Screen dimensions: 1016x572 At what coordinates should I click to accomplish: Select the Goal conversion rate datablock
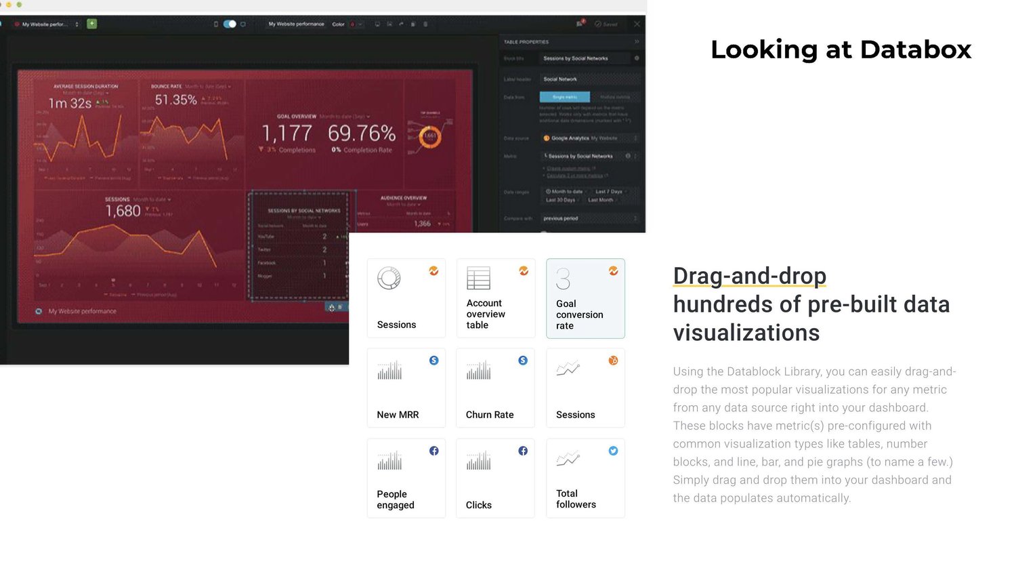[x=585, y=298]
